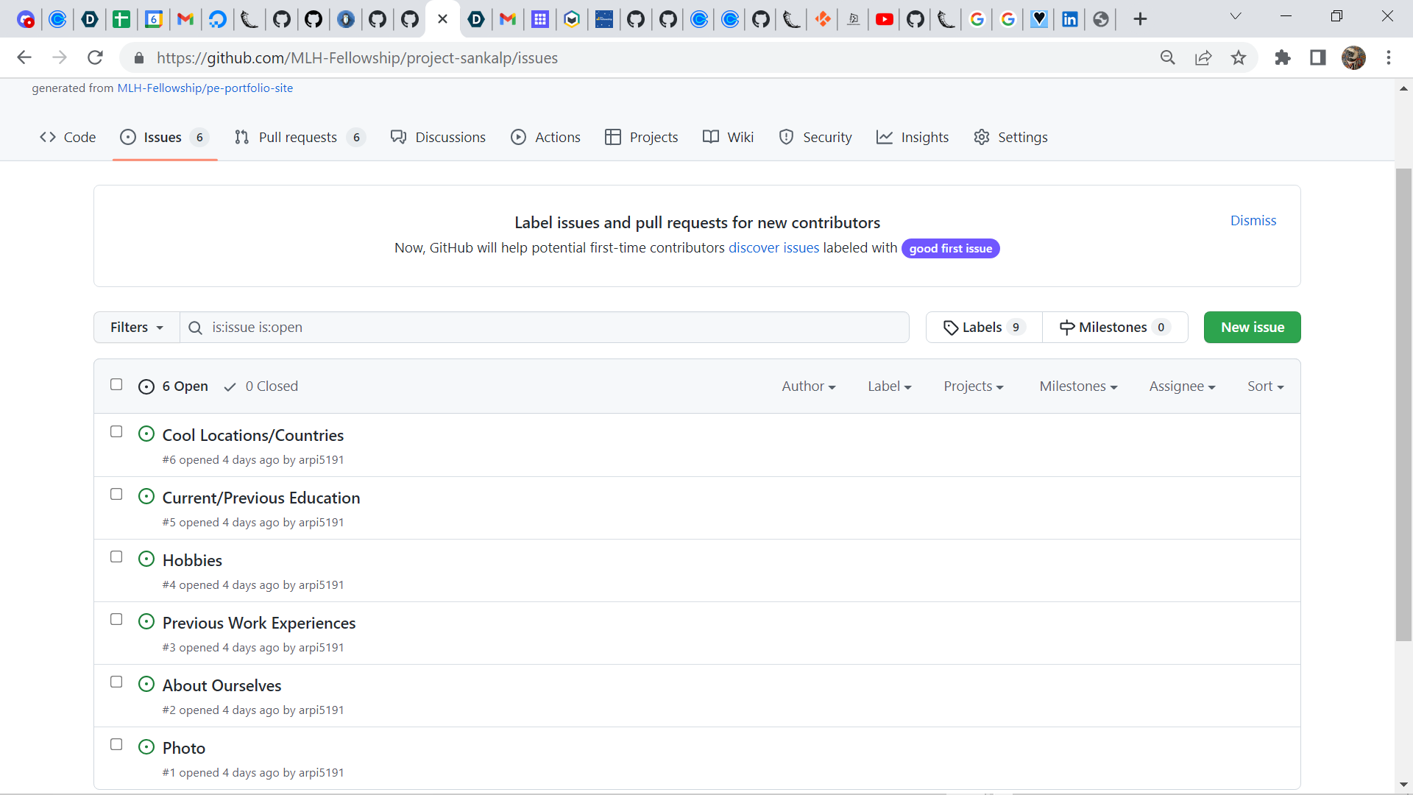Bookmark this page with the star icon
1413x795 pixels.
click(x=1239, y=57)
